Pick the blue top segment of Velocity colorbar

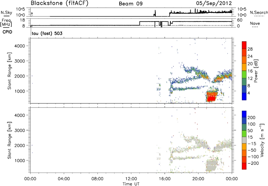[244, 114]
